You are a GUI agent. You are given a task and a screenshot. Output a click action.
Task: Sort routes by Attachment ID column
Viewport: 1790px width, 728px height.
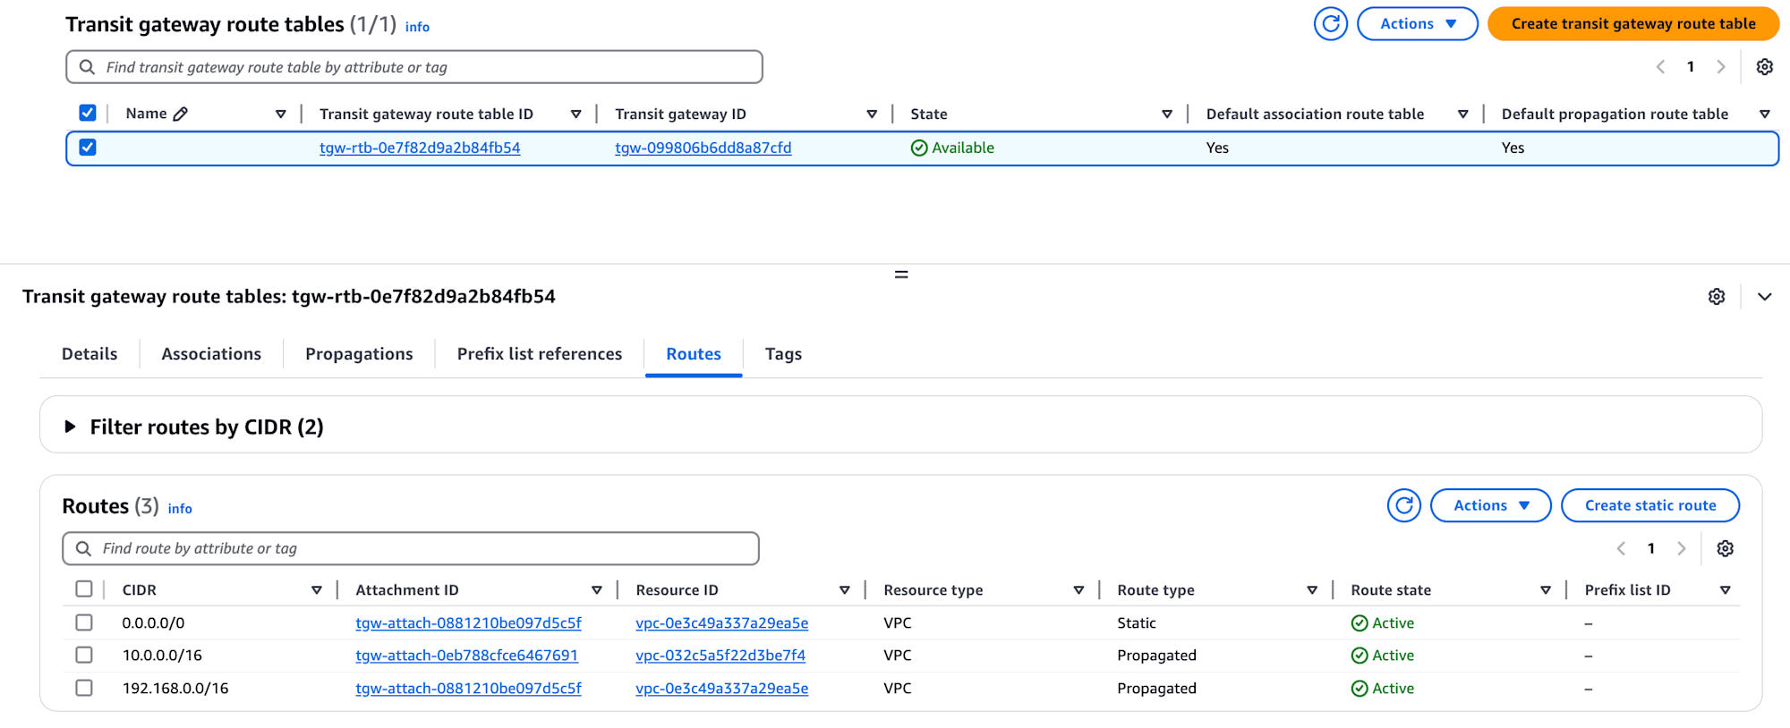(x=597, y=590)
